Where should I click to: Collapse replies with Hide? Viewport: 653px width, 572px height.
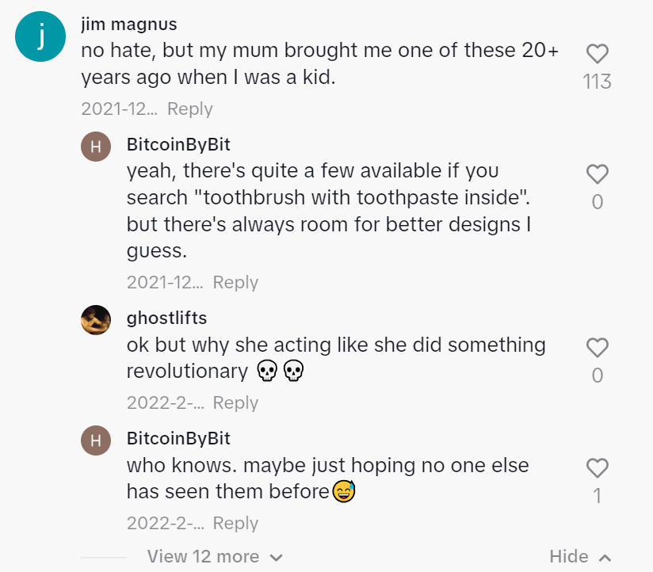point(580,557)
